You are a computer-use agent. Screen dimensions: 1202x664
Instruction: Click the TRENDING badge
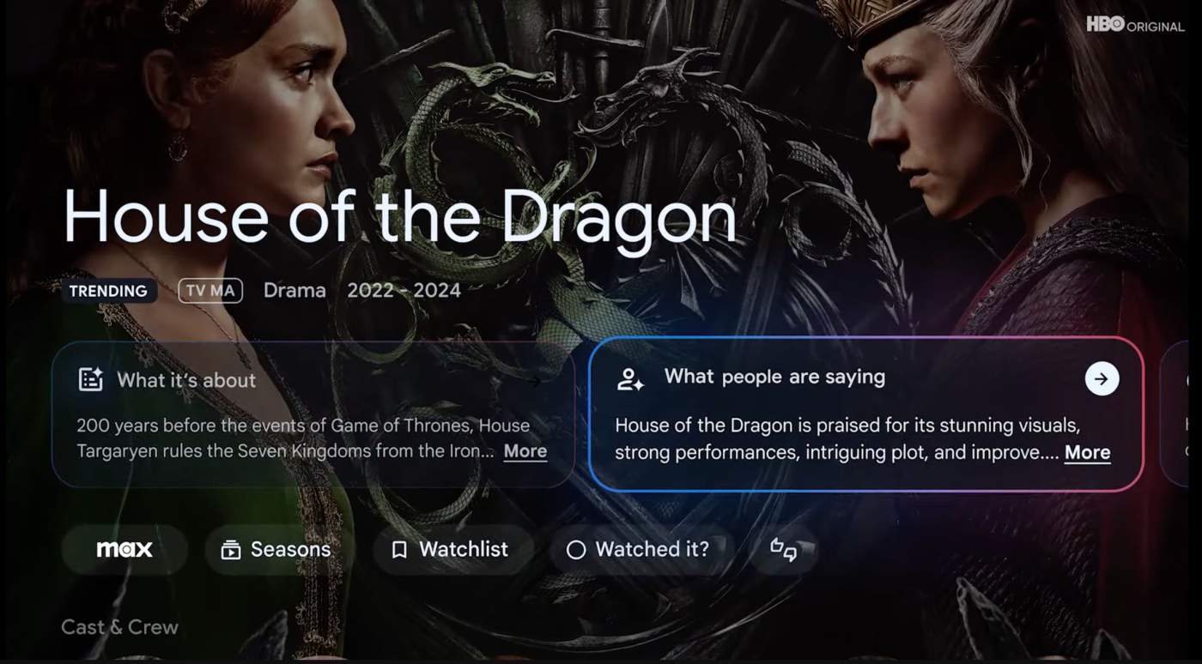pyautogui.click(x=108, y=291)
